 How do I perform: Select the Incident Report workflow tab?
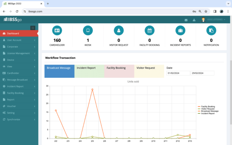click(x=89, y=71)
